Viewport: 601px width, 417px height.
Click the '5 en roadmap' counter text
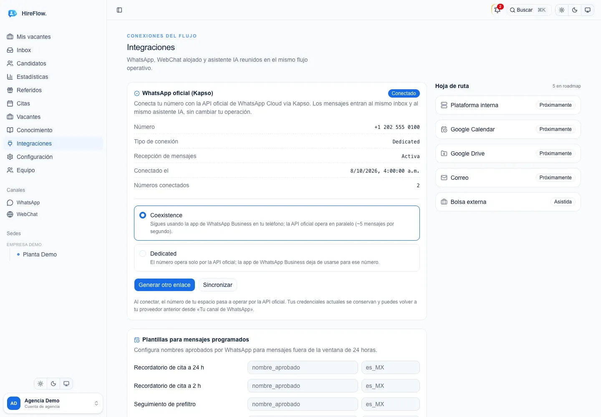point(566,86)
